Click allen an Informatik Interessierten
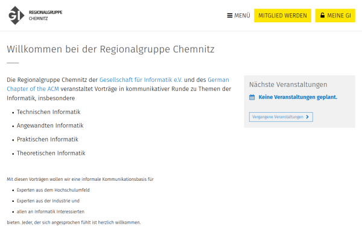 [51, 212]
